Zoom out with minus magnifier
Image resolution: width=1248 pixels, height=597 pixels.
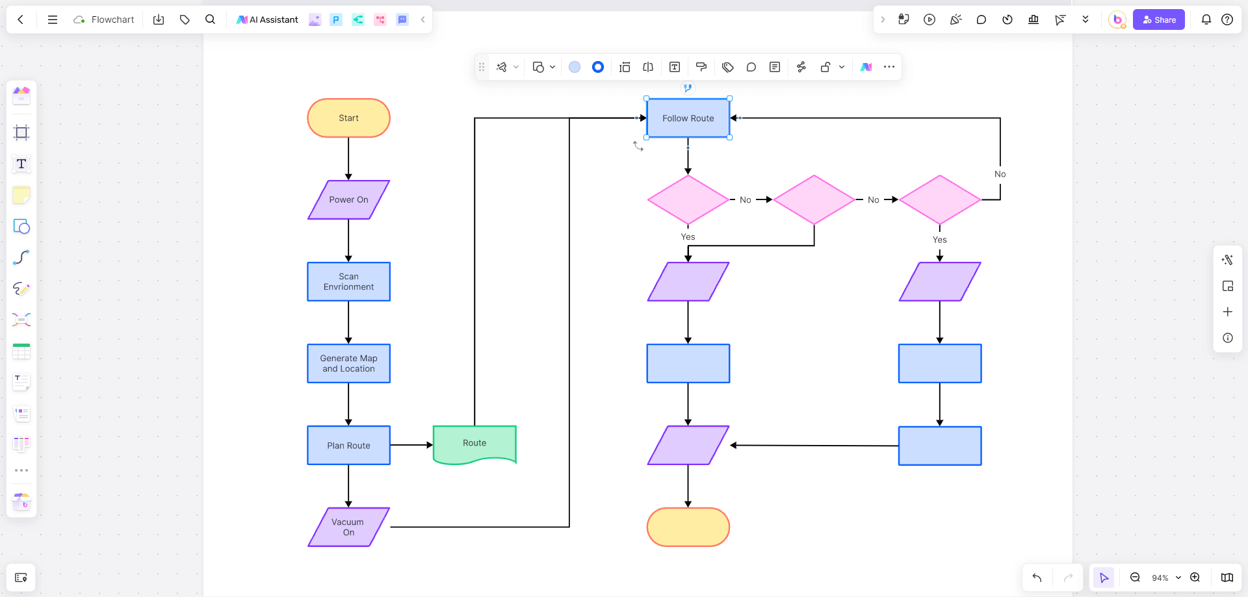coord(1135,578)
